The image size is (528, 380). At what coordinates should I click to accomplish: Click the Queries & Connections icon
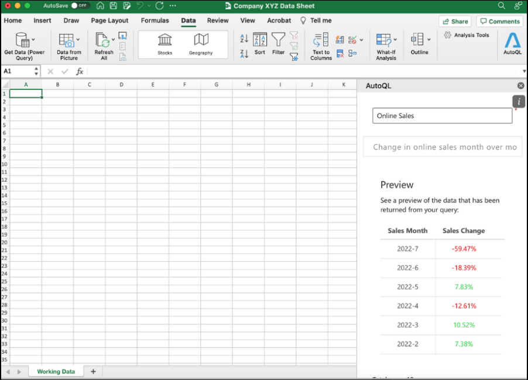coord(122,36)
